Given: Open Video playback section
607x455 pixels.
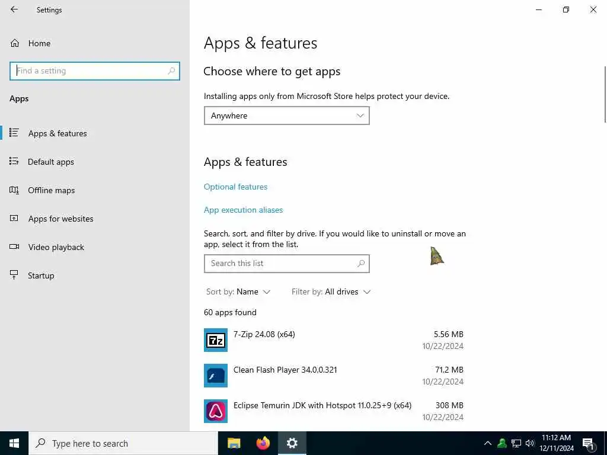Looking at the screenshot, I should click(56, 247).
